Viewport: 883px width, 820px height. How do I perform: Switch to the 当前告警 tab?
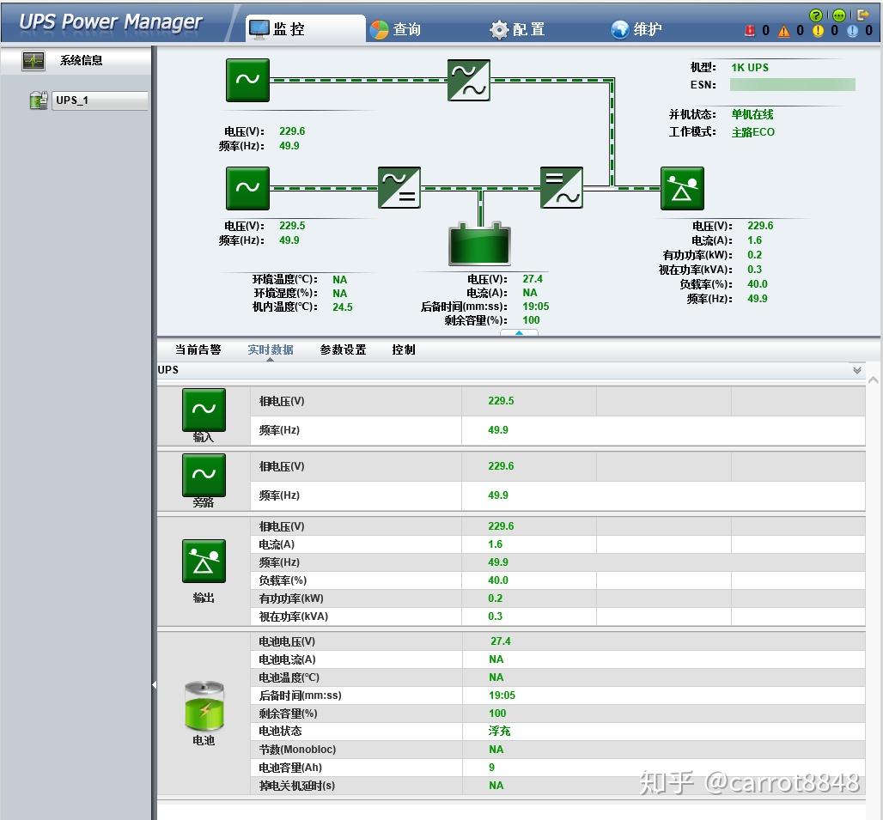click(x=199, y=349)
